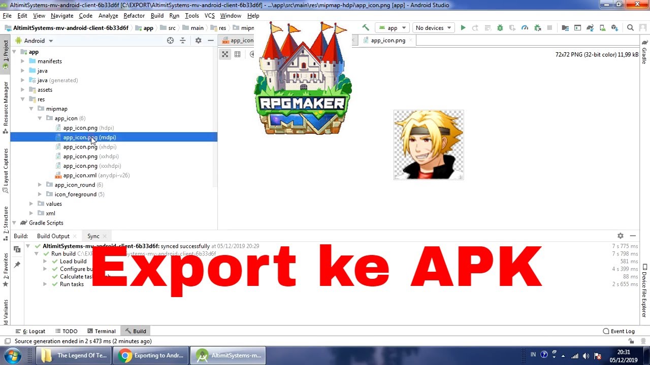Open Build panel settings gear
The height and width of the screenshot is (365, 650).
pyautogui.click(x=620, y=236)
